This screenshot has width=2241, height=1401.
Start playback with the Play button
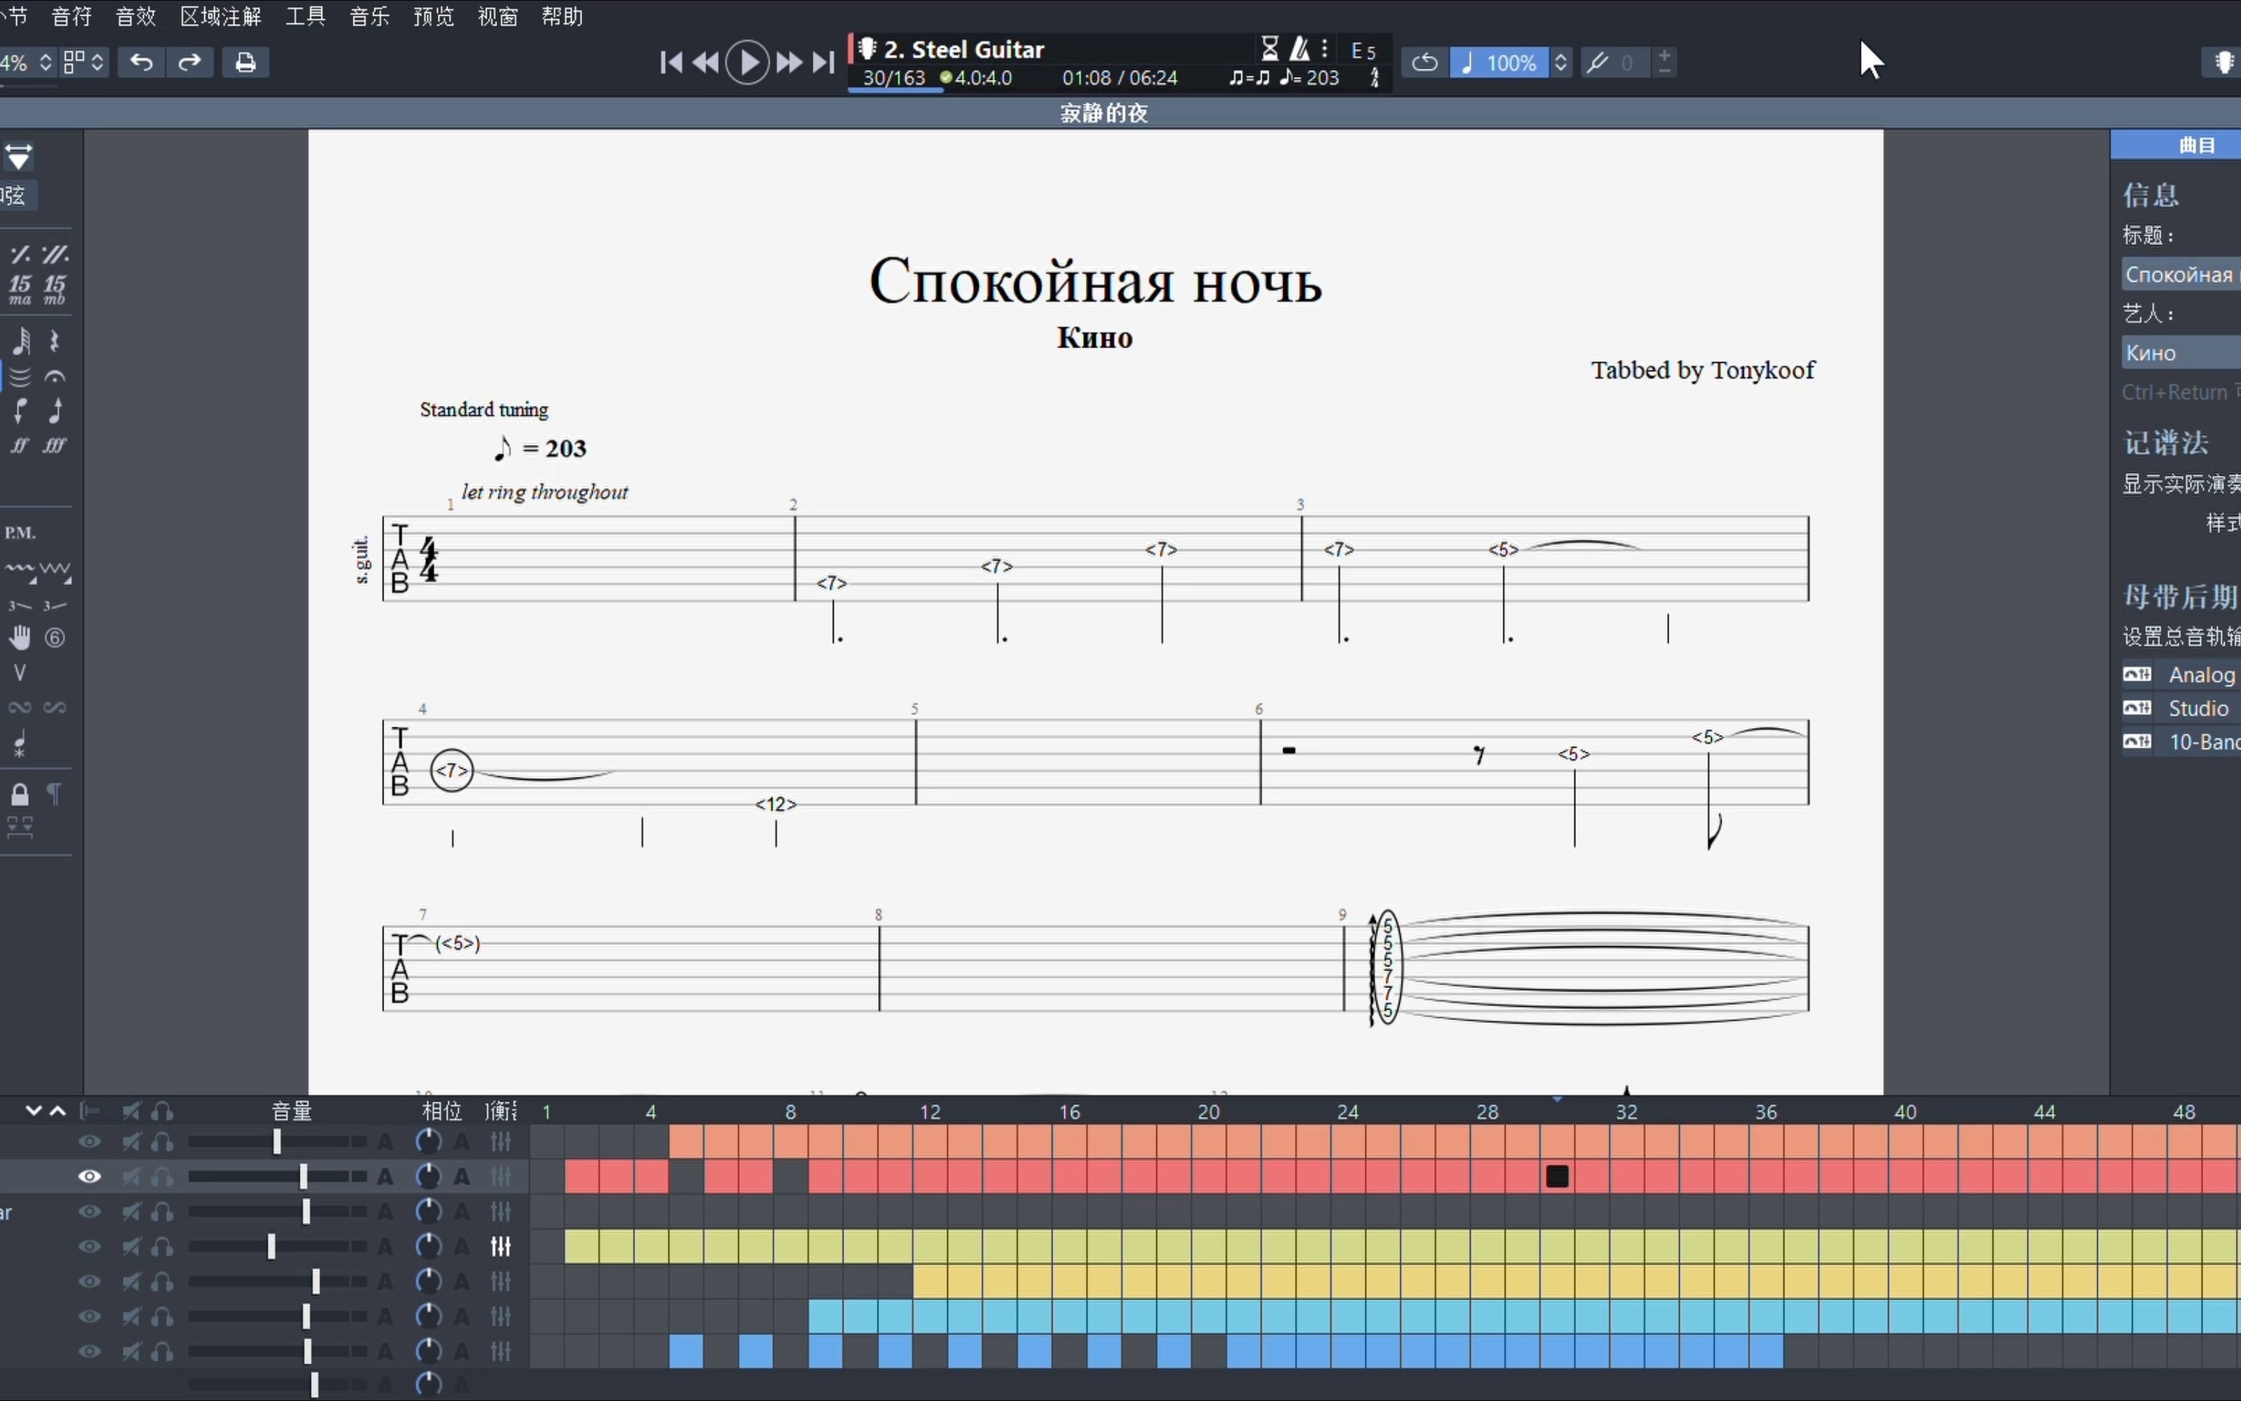[x=747, y=62]
